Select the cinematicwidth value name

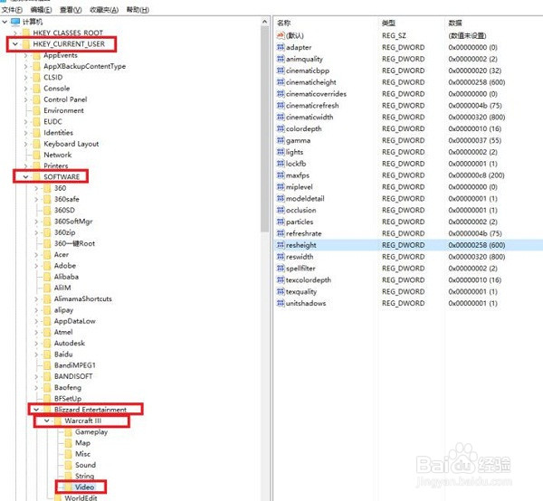point(310,117)
